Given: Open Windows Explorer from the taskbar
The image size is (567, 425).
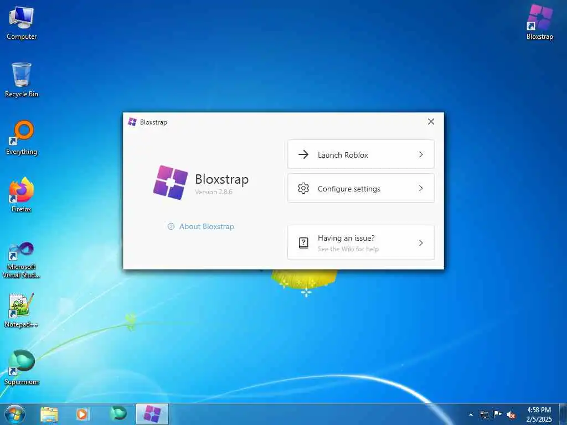Looking at the screenshot, I should click(49, 414).
